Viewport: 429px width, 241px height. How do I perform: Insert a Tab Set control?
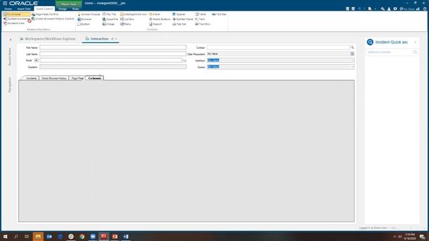click(180, 24)
